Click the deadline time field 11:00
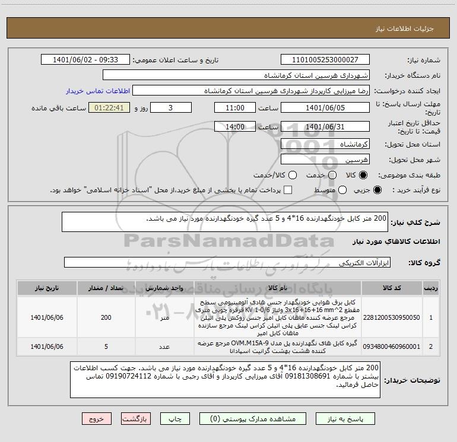This screenshot has width=457, height=442. click(x=235, y=107)
